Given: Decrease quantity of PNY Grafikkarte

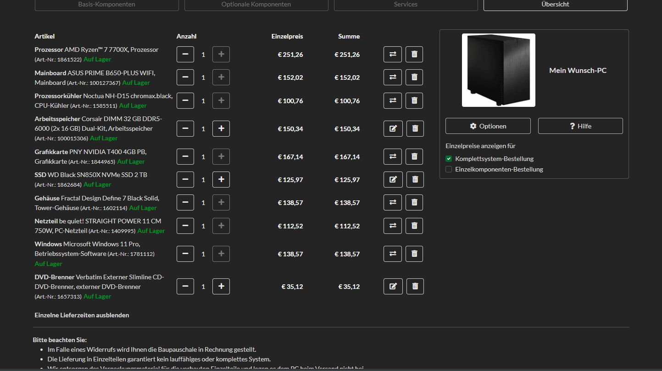Looking at the screenshot, I should pos(185,156).
